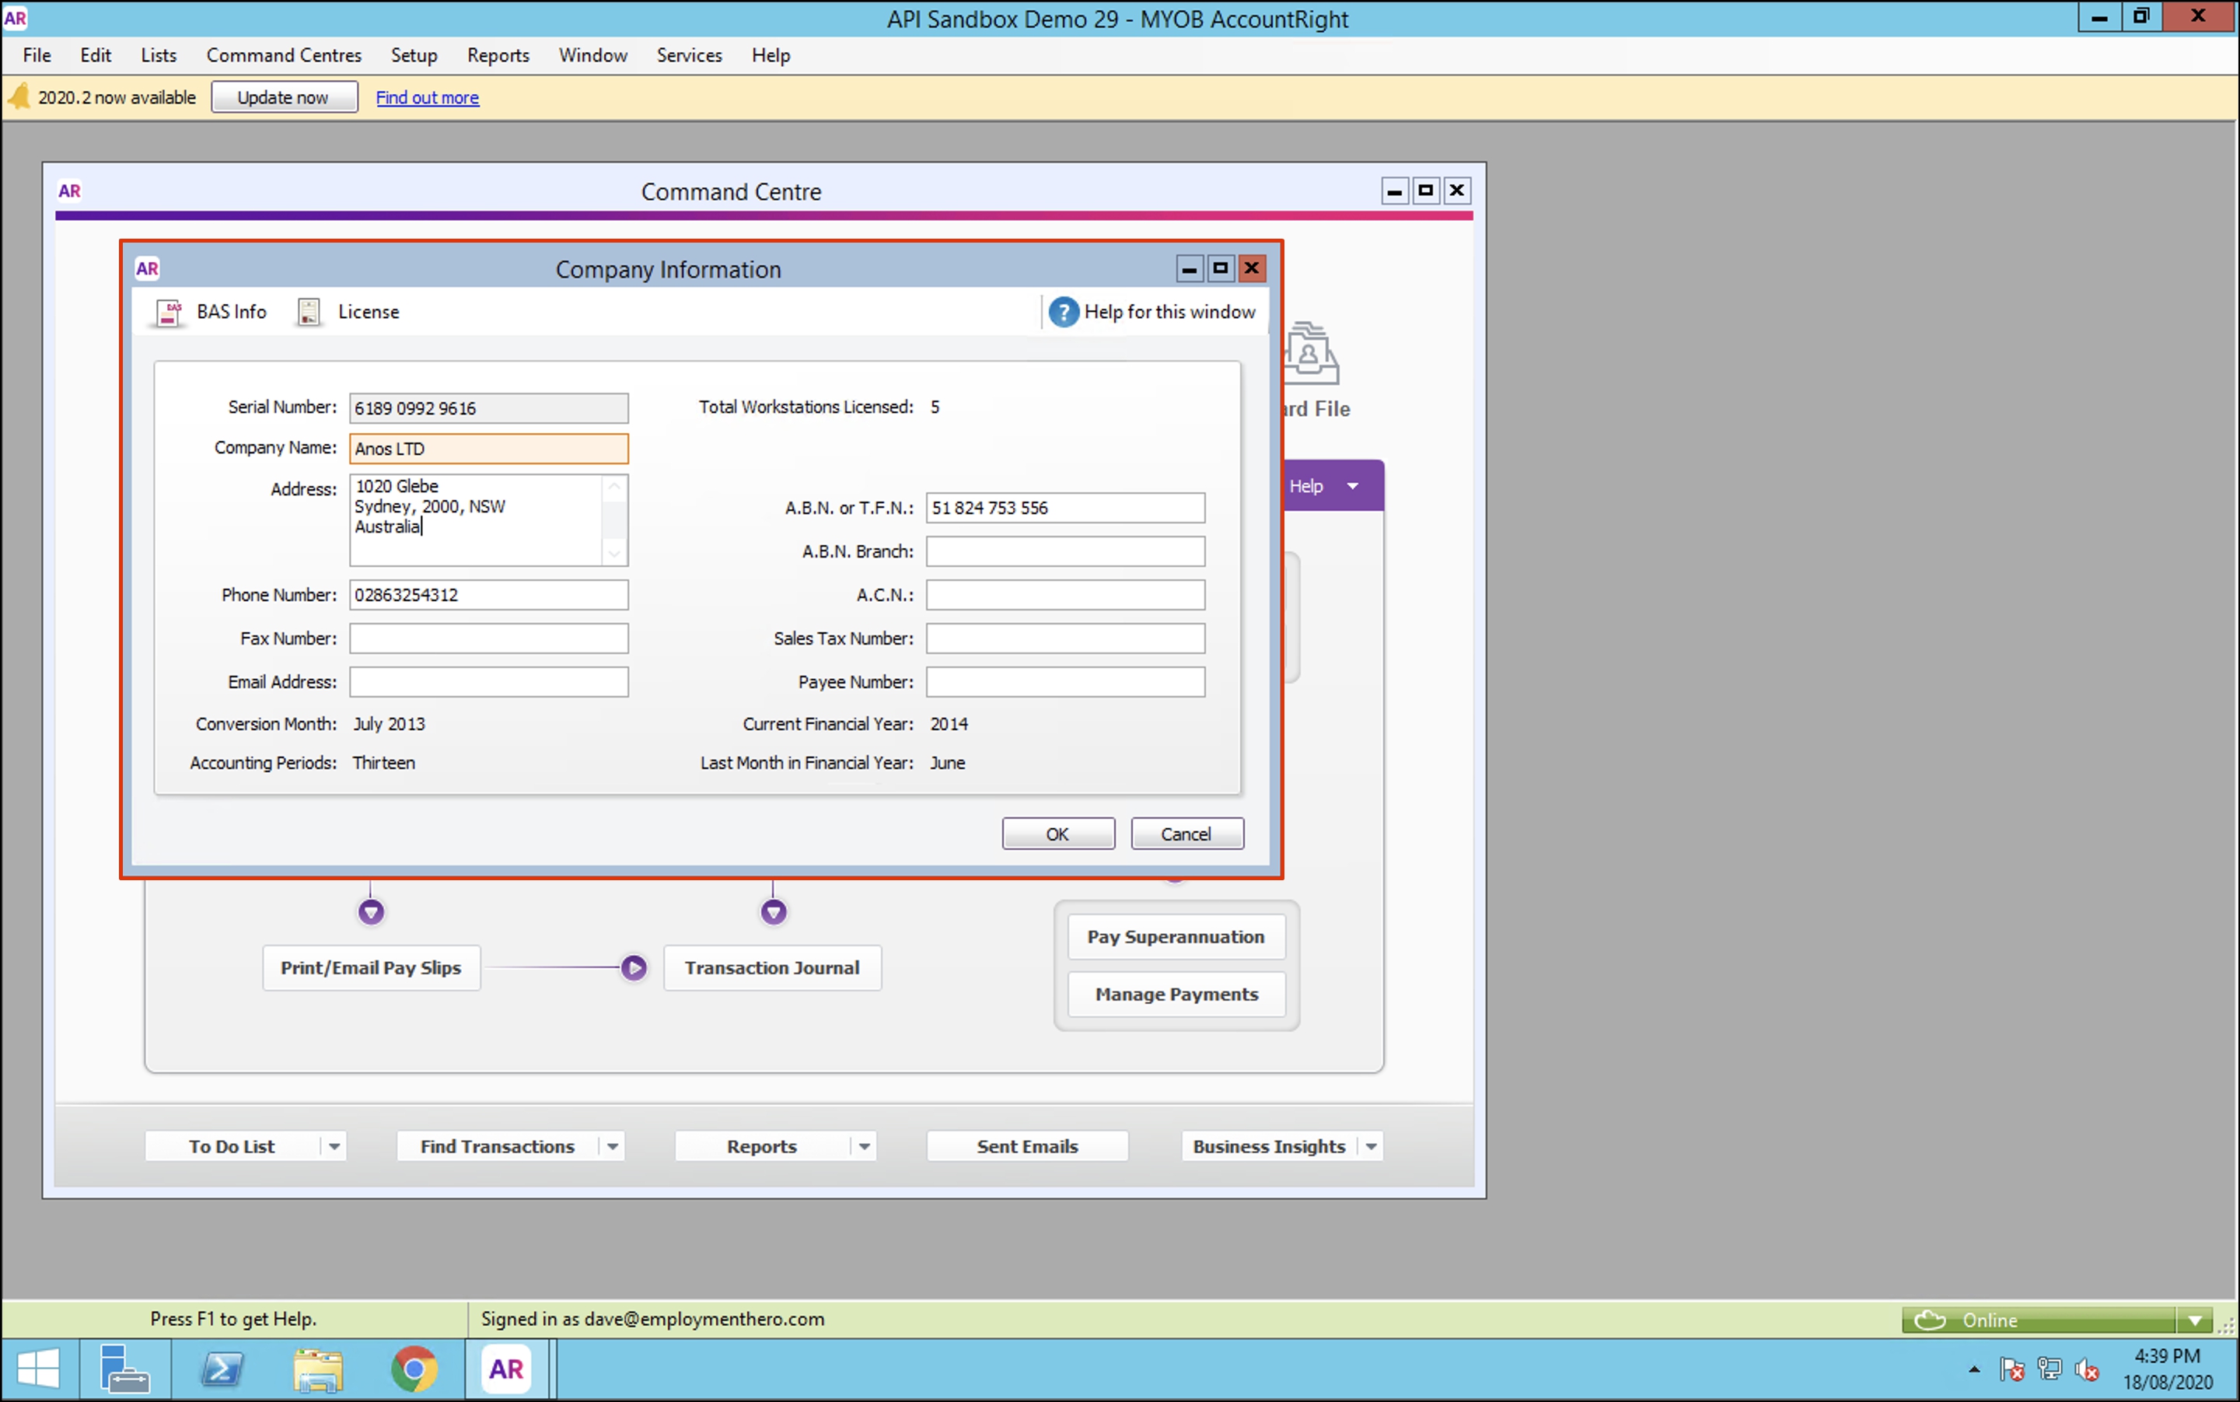The image size is (2240, 1402).
Task: Click the Update now button
Action: point(284,97)
